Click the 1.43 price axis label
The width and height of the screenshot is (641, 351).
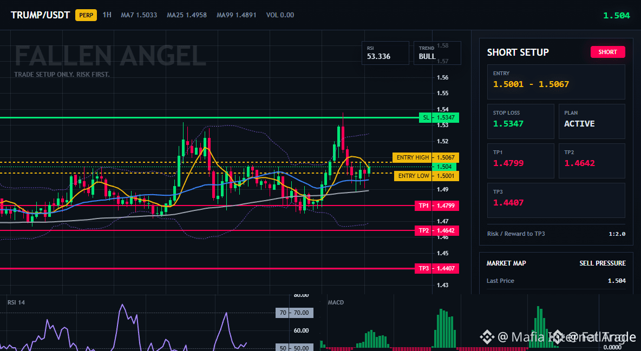point(442,285)
